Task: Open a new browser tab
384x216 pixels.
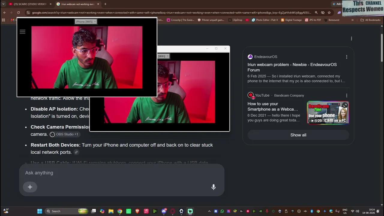Action: click(x=105, y=4)
